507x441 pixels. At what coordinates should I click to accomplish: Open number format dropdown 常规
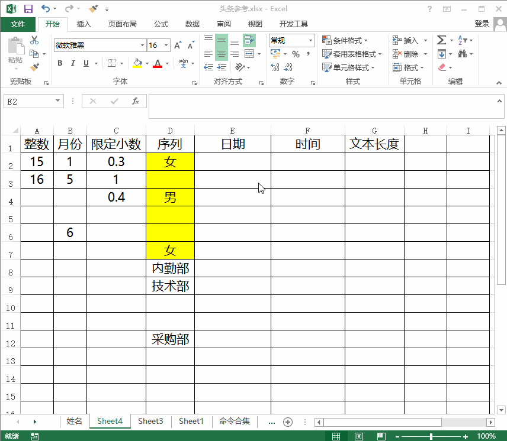coord(310,40)
